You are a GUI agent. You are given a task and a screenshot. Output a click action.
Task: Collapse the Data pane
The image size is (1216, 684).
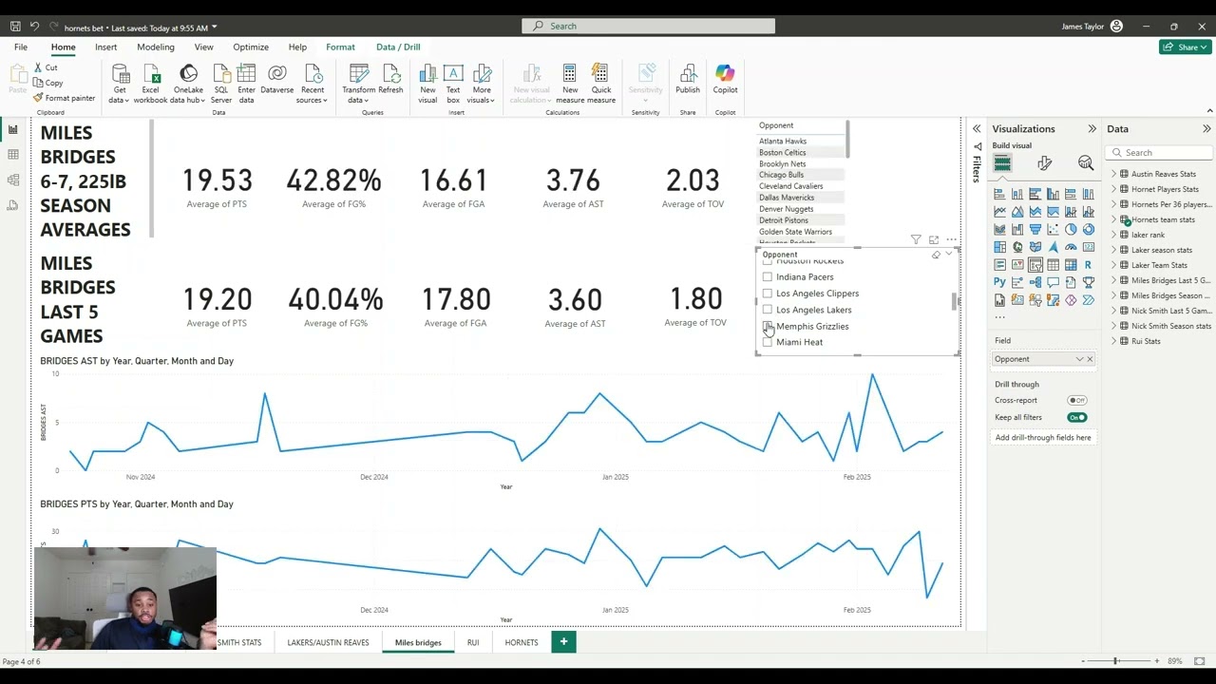tap(1206, 129)
